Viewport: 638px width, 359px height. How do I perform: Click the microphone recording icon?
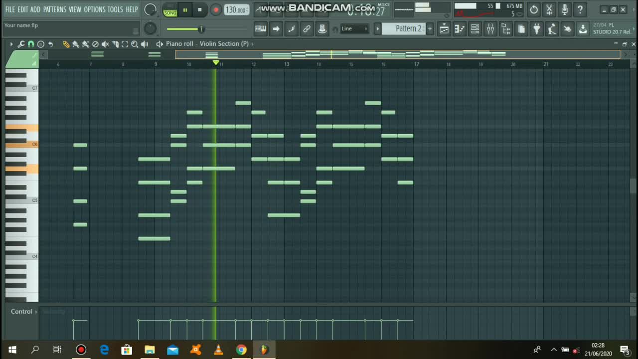[x=565, y=9]
